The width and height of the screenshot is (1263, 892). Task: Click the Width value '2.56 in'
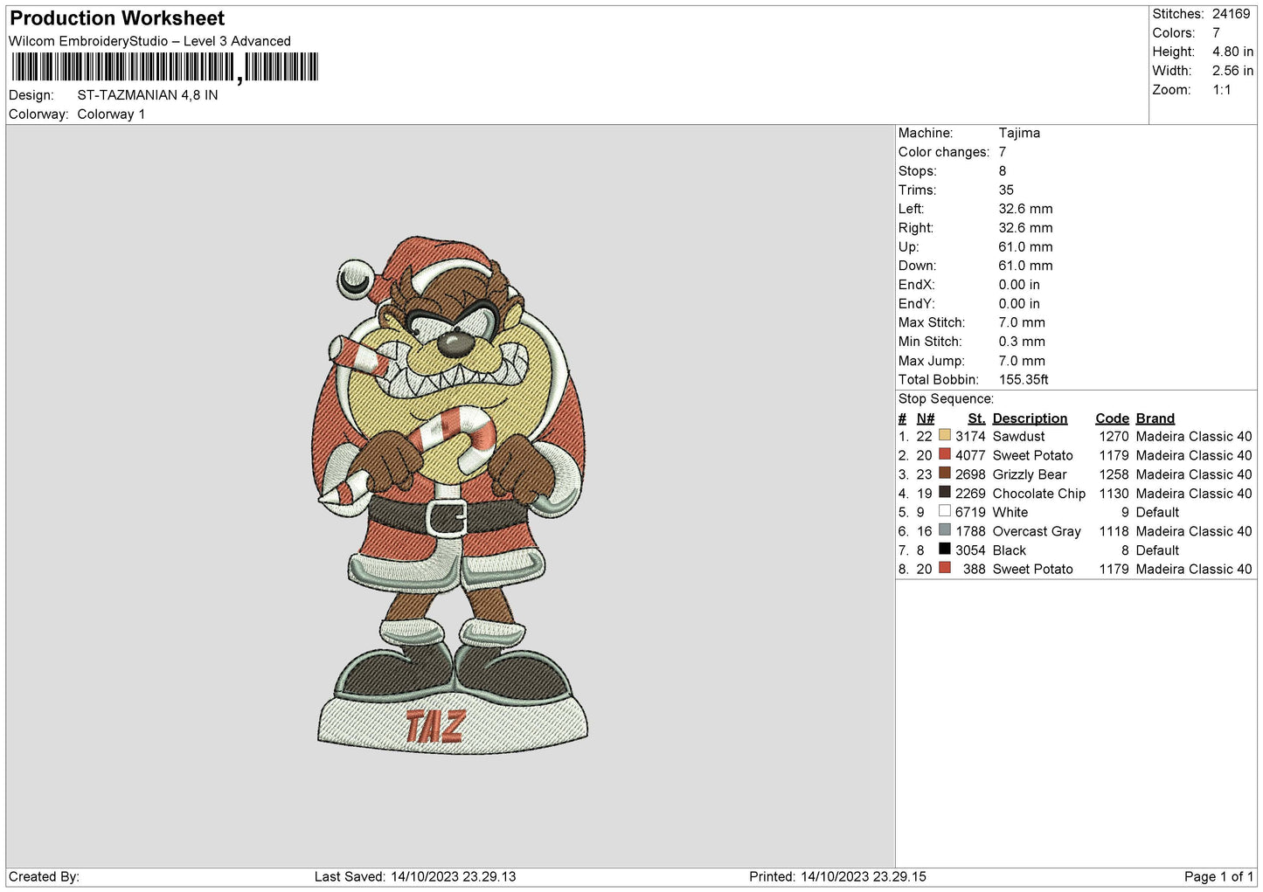click(x=1232, y=71)
